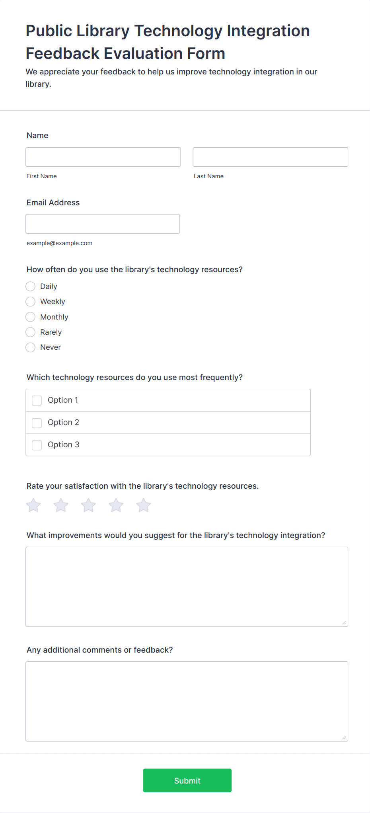Choose the third star rating
This screenshot has width=370, height=813.
(x=88, y=505)
